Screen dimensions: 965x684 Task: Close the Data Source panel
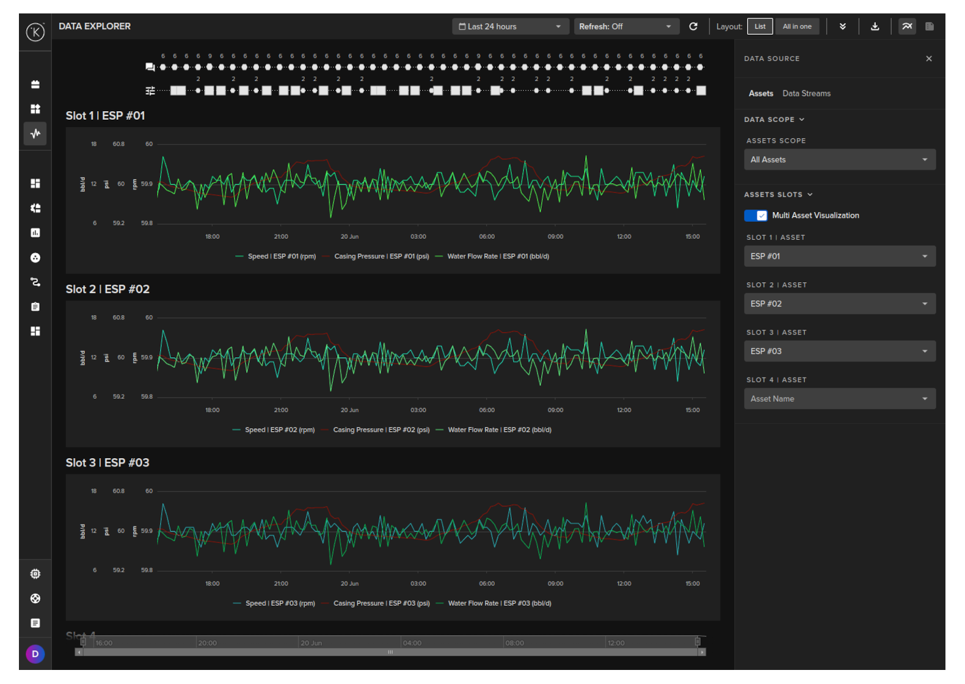coord(929,59)
